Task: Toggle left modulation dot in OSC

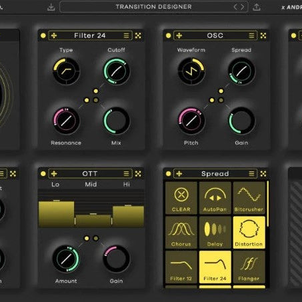Action: coord(212,100)
